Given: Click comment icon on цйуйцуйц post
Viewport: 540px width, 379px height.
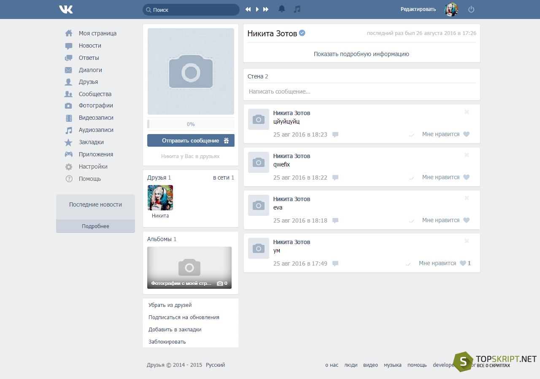Looking at the screenshot, I should [x=335, y=135].
